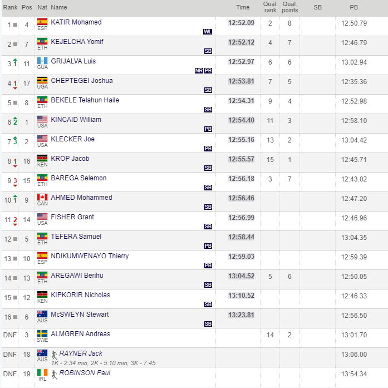Image resolution: width=388 pixels, height=388 pixels.
Task: Click the PB badge in TEFERA Samuel's row
Action: [208, 246]
